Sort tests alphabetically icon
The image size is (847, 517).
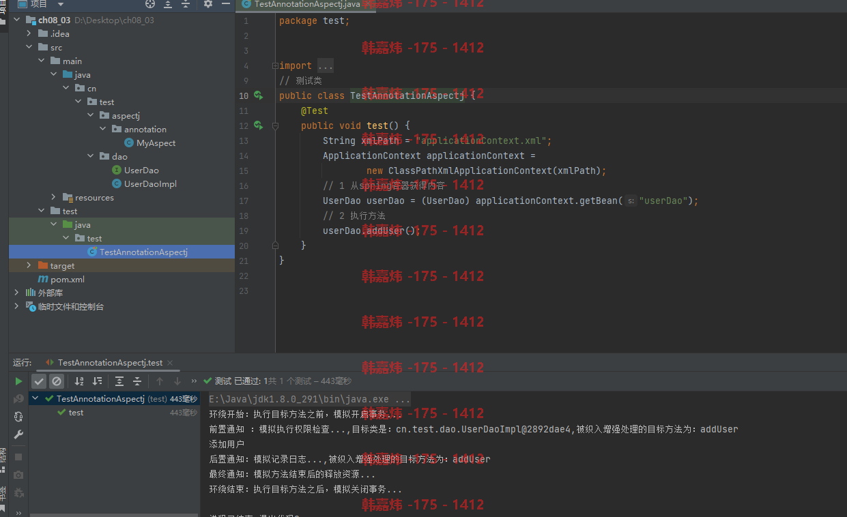coord(79,381)
